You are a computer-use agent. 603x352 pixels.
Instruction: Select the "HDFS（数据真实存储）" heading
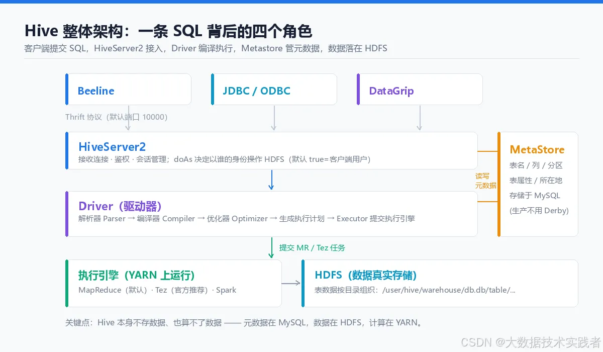(365, 275)
